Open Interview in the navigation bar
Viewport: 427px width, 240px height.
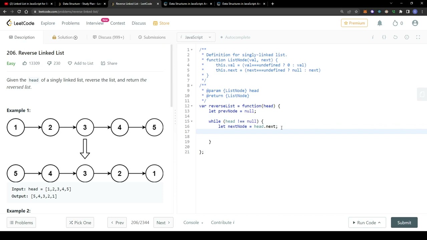click(x=95, y=23)
